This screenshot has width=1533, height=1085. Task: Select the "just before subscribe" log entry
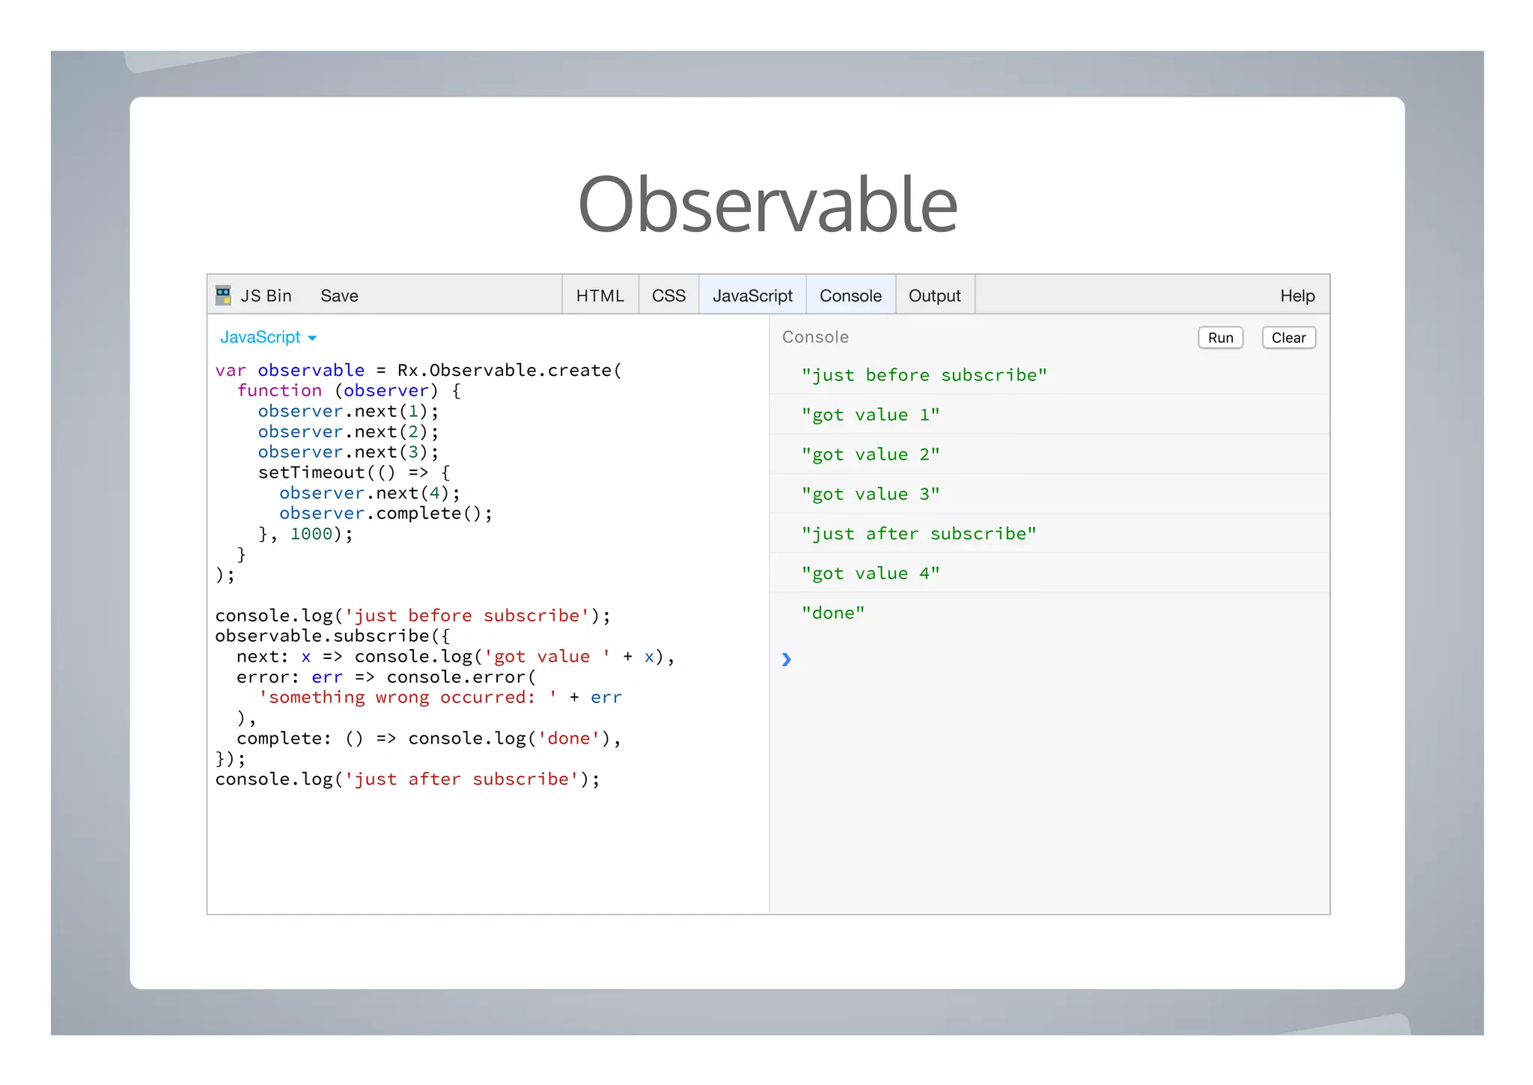click(924, 374)
